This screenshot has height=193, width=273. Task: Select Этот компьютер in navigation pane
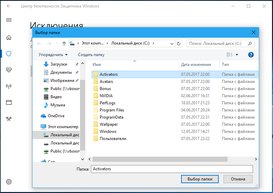63,127
